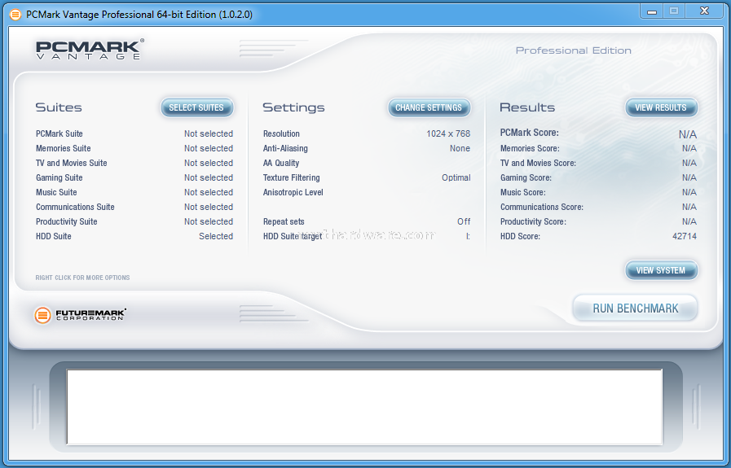Click the 'AA Quality' label
The width and height of the screenshot is (731, 468).
[281, 163]
